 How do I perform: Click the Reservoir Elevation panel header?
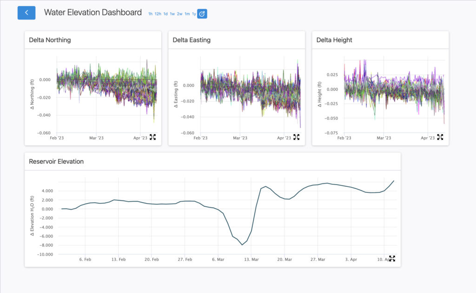[56, 161]
